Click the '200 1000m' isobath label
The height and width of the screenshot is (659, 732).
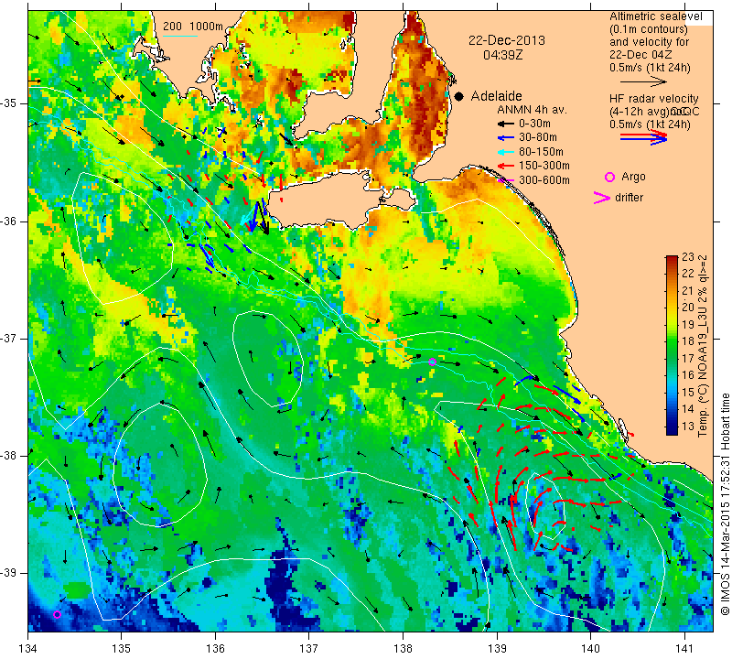(x=193, y=27)
